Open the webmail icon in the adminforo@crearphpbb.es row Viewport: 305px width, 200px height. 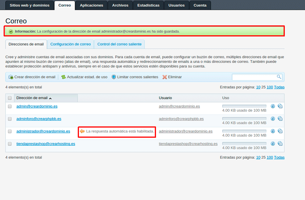click(x=280, y=119)
